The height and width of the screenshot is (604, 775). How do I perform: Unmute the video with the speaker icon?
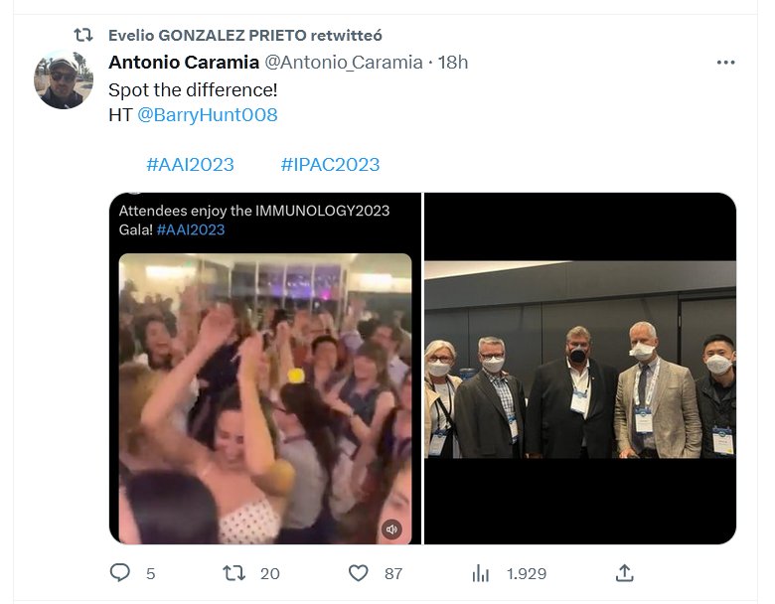[x=392, y=528]
